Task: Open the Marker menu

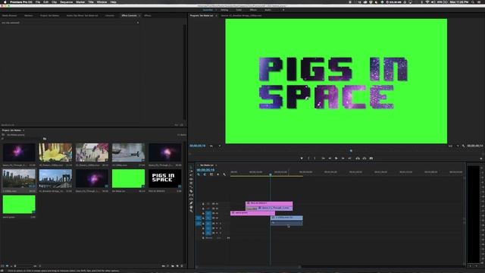Action: pyautogui.click(x=80, y=2)
